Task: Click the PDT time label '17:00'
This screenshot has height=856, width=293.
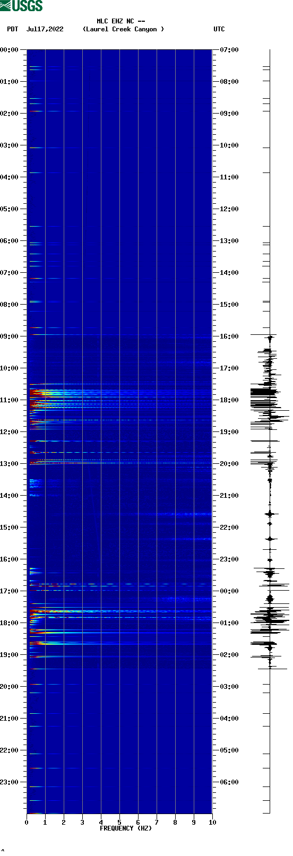Action: (10, 591)
